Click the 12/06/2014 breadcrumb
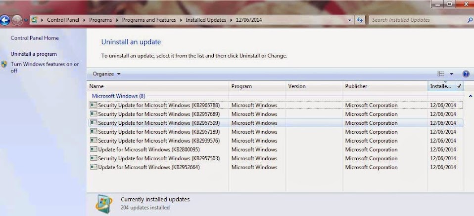The width and height of the screenshot is (474, 216). click(x=249, y=20)
